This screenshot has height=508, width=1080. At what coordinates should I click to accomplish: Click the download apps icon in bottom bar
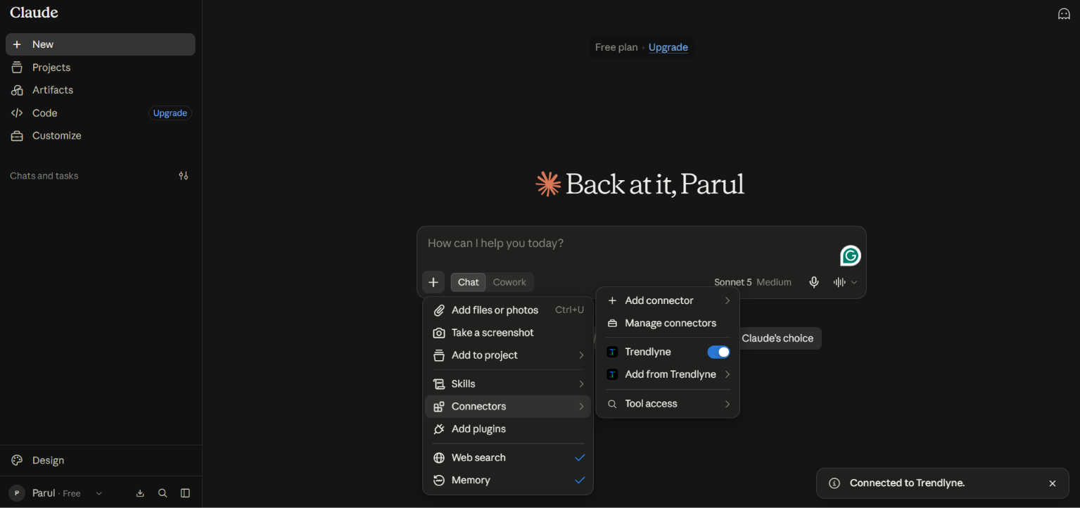click(x=140, y=493)
